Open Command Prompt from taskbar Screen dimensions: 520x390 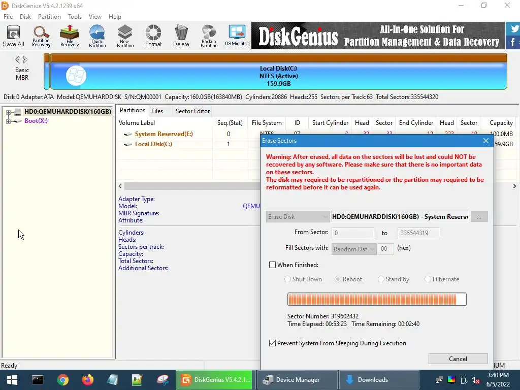click(38, 380)
